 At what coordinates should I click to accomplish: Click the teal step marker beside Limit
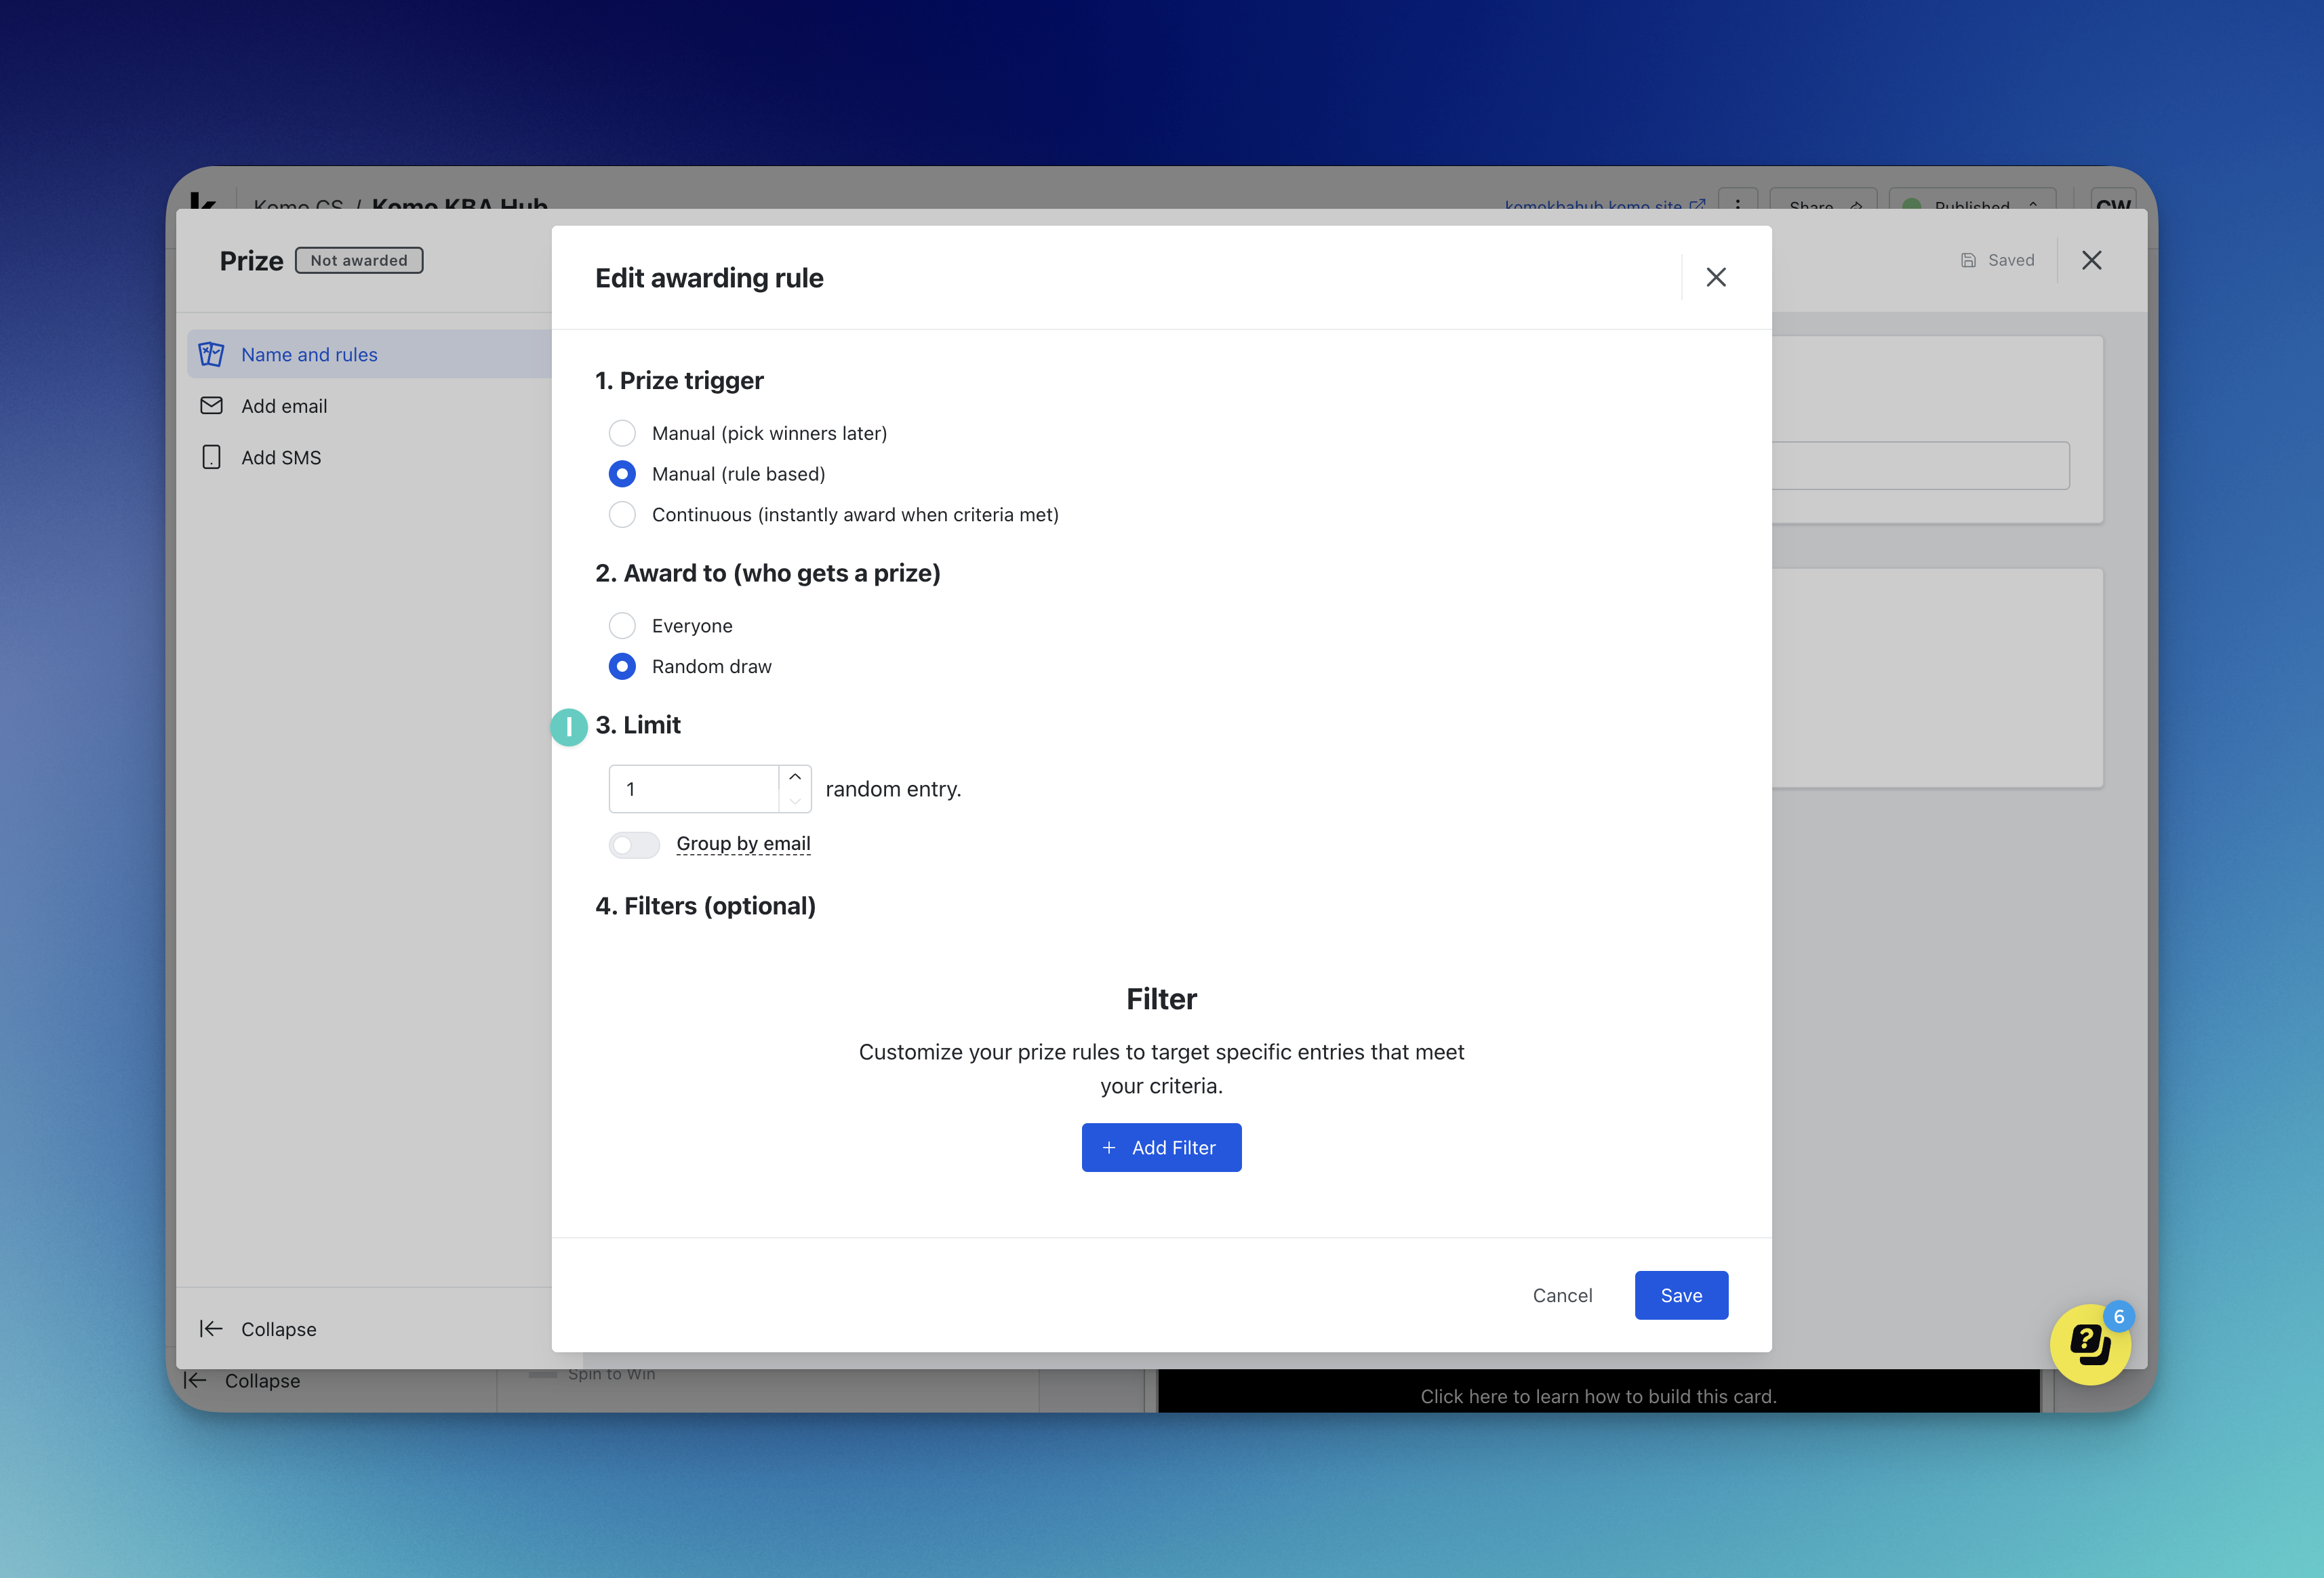coord(569,727)
